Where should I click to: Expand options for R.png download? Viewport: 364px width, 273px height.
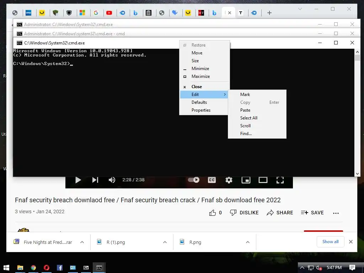click(x=248, y=242)
